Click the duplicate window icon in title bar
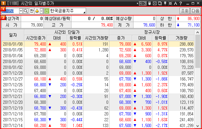 (x=160, y=3)
